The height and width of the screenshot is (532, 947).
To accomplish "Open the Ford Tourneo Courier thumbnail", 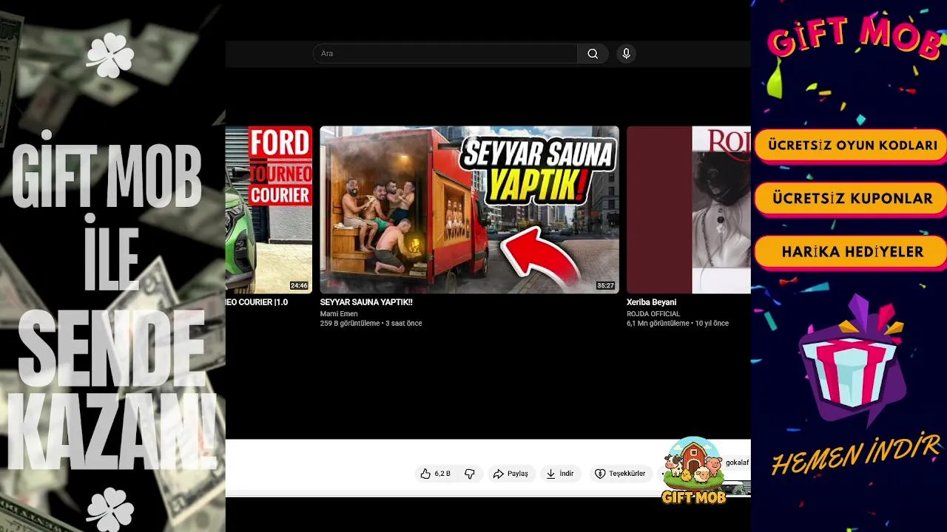I will 269,210.
